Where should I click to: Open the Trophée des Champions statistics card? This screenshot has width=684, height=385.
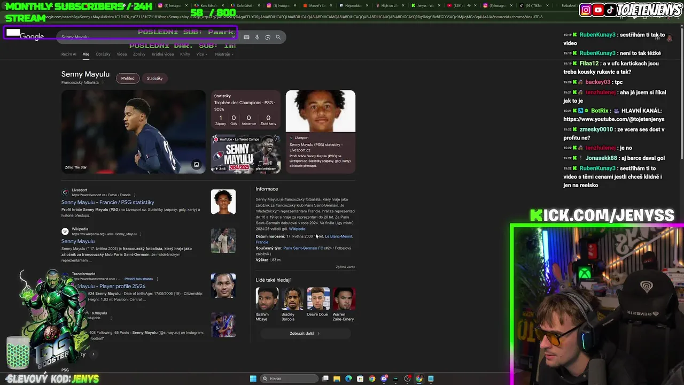(246, 111)
